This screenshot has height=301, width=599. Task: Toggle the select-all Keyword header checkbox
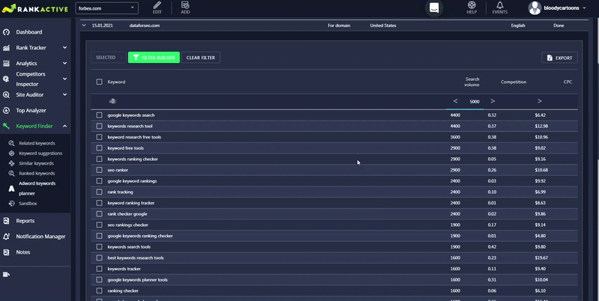(x=100, y=82)
